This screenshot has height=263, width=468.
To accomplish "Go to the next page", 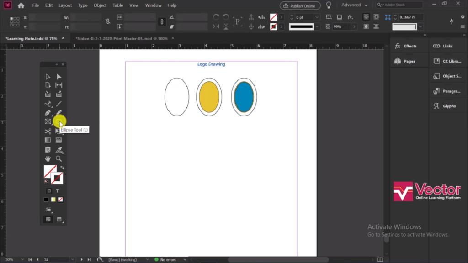I will (x=81, y=260).
